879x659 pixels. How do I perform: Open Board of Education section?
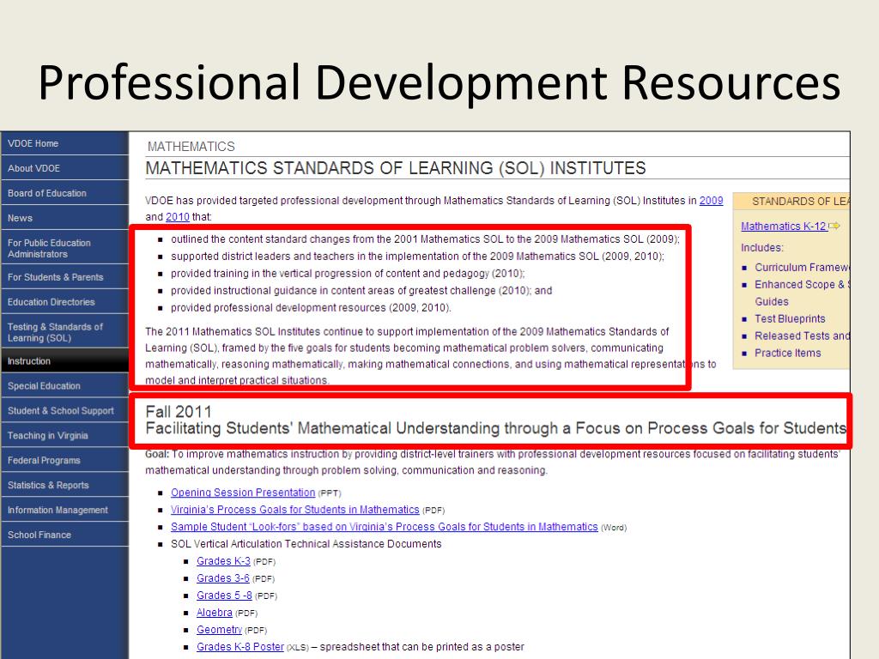64,193
